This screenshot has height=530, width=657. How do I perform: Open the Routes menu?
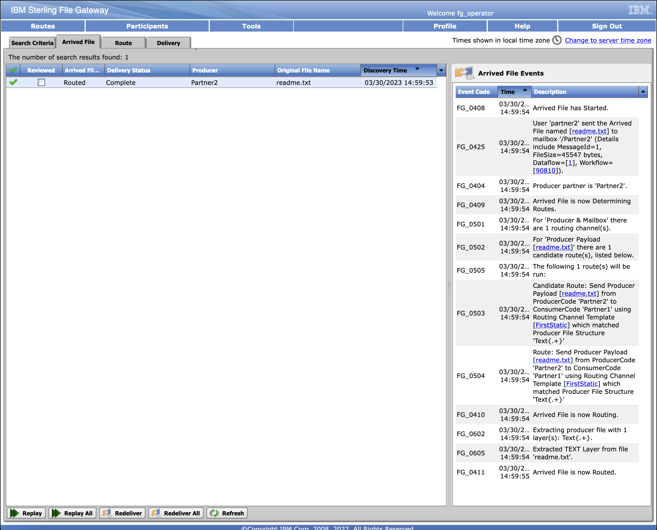pyautogui.click(x=43, y=26)
